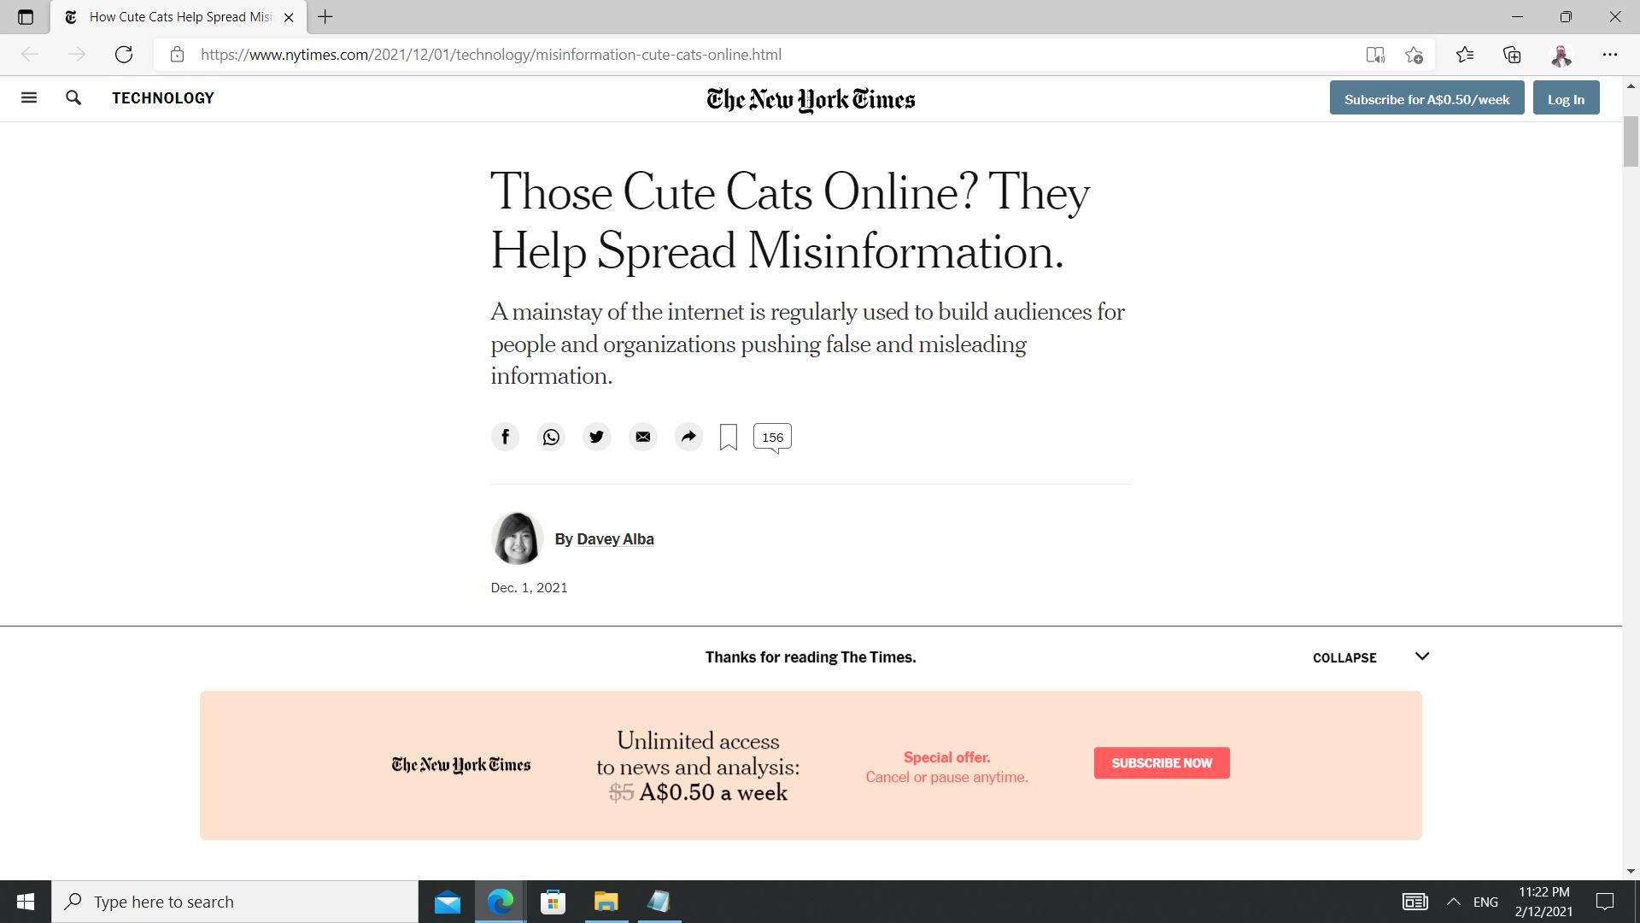Viewport: 1640px width, 923px height.
Task: Click the taskbar search box
Action: [235, 902]
